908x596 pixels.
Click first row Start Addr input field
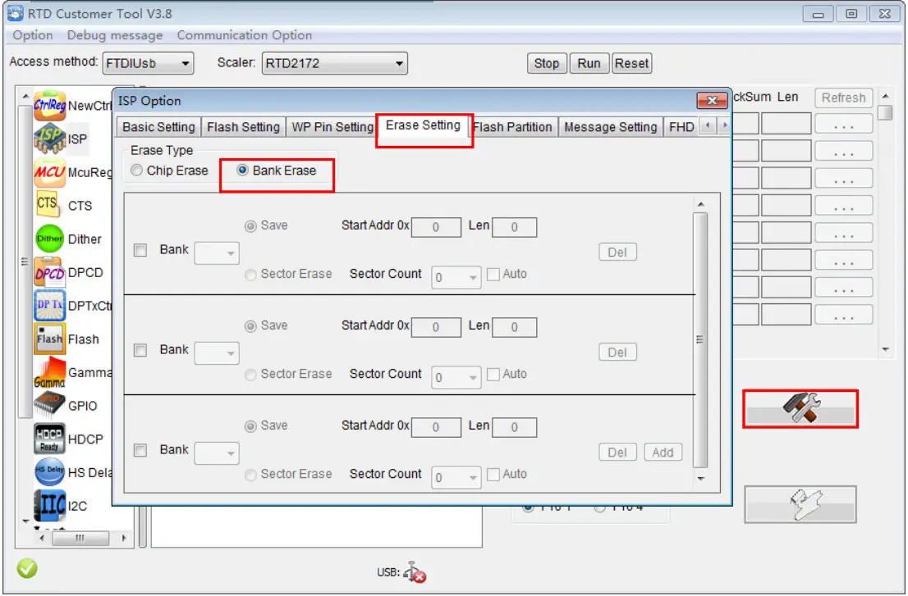[x=436, y=227]
